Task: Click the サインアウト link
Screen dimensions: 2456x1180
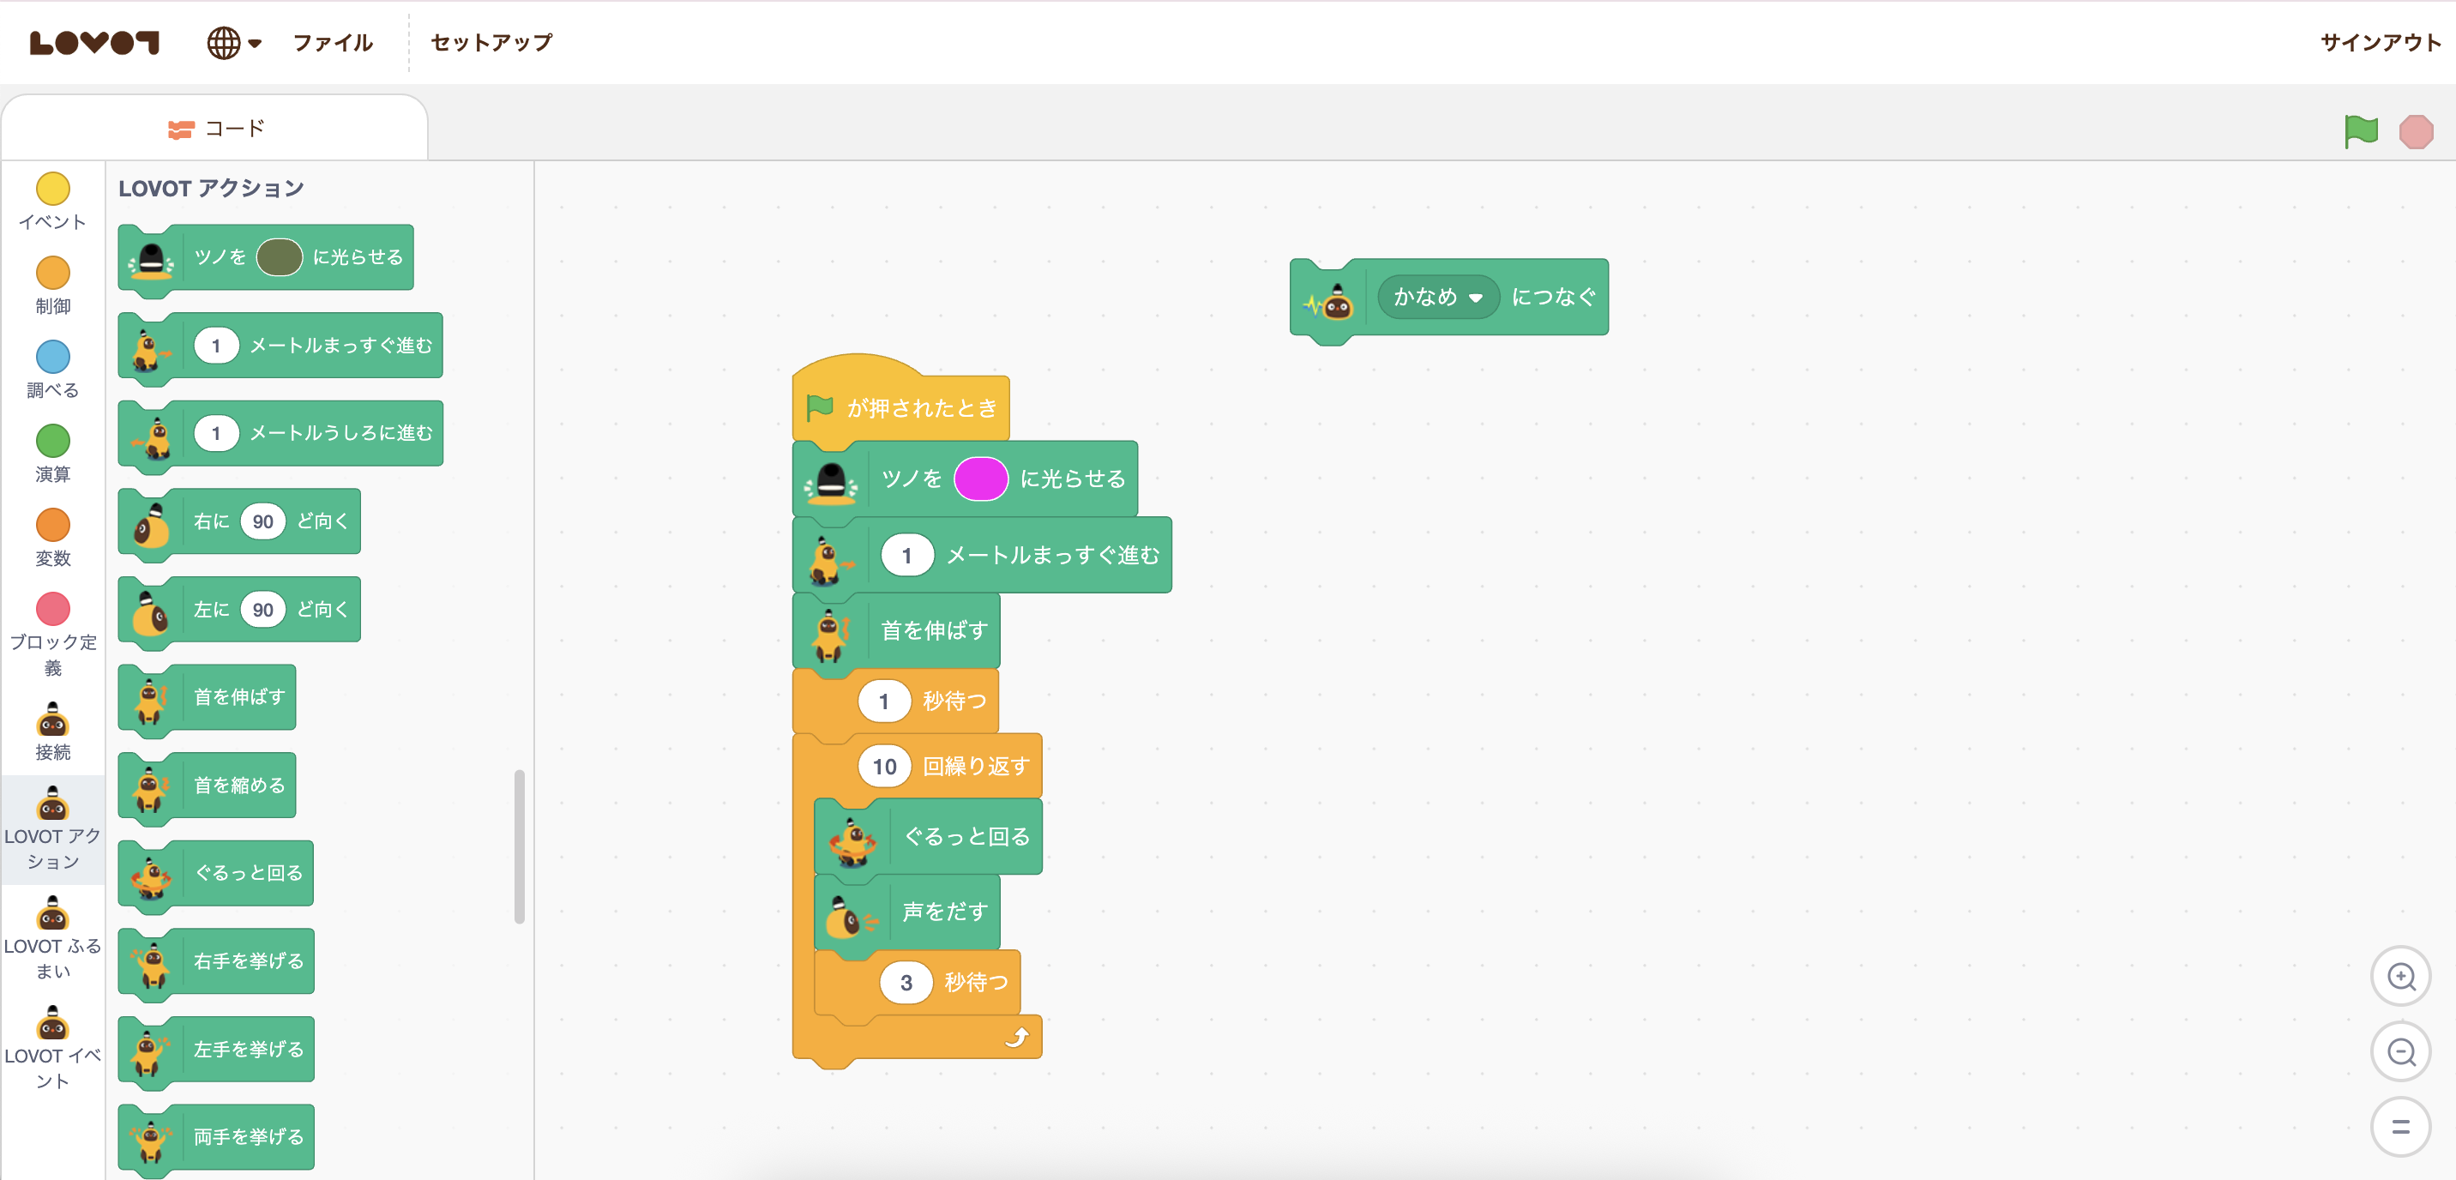Action: [2381, 43]
